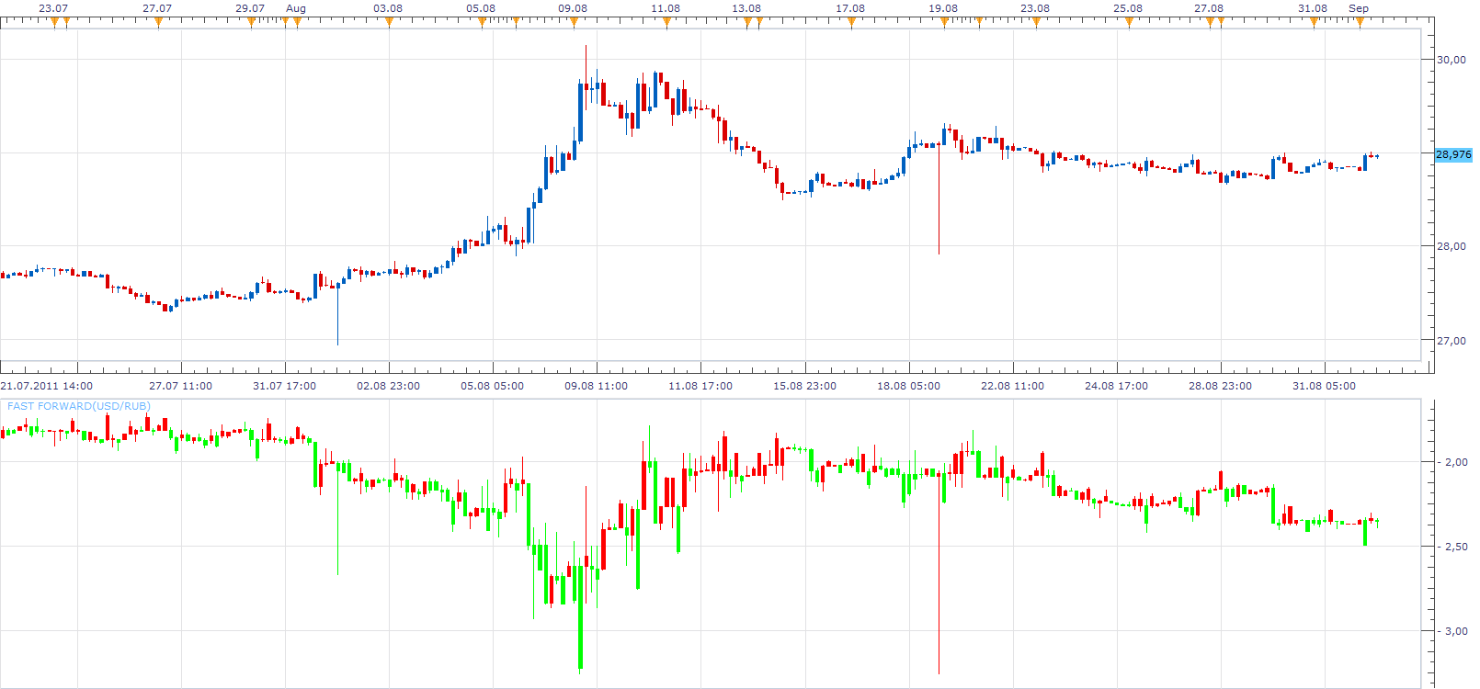Click the 31.07 17:00 time axis label
Image resolution: width=1480 pixels, height=689 pixels.
[284, 386]
